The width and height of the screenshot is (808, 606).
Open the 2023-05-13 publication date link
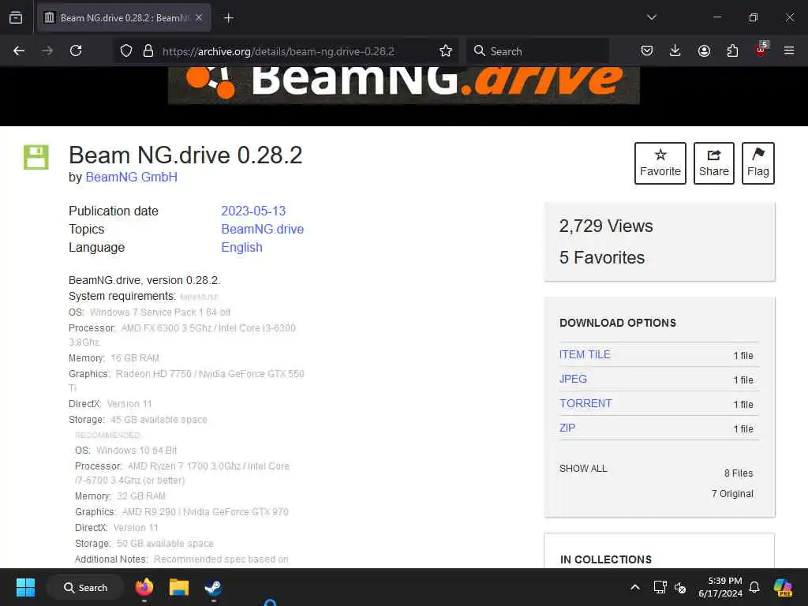[253, 211]
